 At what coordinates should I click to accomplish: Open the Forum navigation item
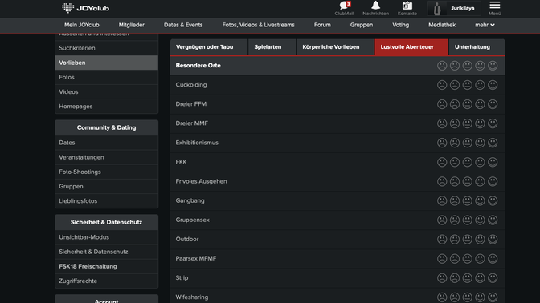pyautogui.click(x=322, y=25)
